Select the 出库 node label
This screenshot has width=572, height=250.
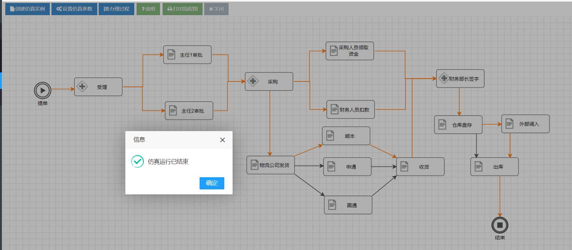(498, 167)
